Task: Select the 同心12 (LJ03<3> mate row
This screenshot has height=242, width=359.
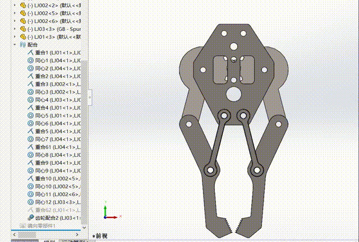Action: (54, 202)
